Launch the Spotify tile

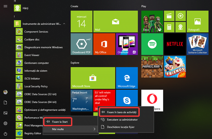152,44
